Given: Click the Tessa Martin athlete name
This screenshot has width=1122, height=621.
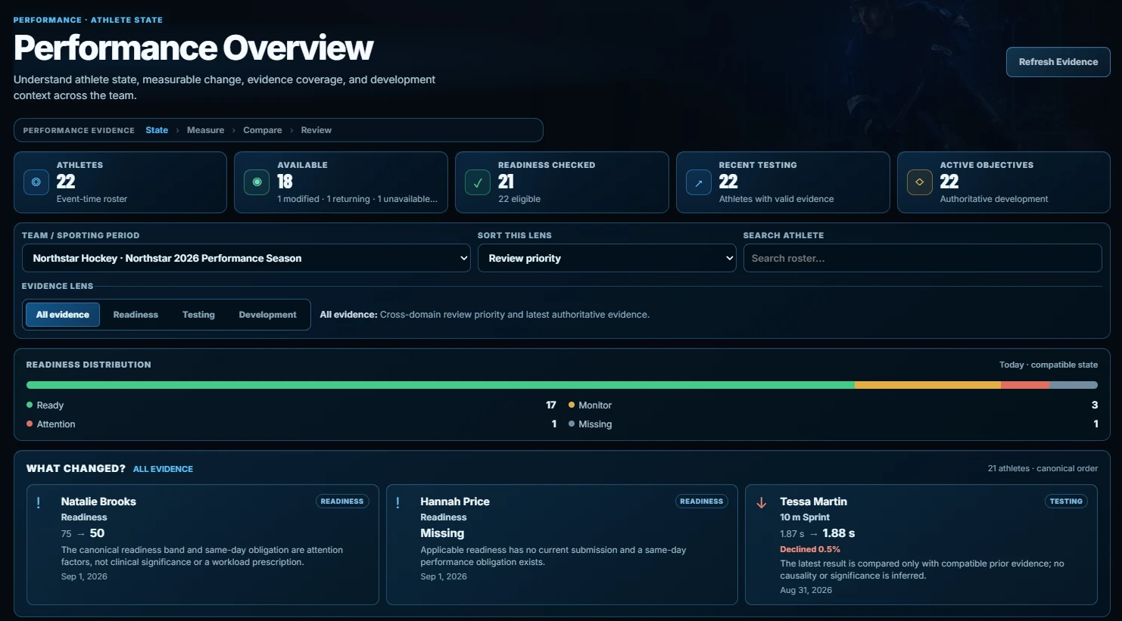Looking at the screenshot, I should coord(813,501).
